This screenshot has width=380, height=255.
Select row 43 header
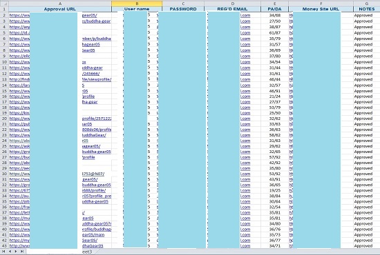click(x=4, y=246)
